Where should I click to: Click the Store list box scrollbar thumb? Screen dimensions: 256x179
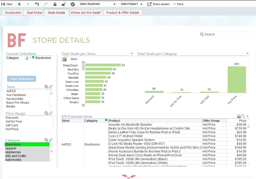click(x=51, y=93)
